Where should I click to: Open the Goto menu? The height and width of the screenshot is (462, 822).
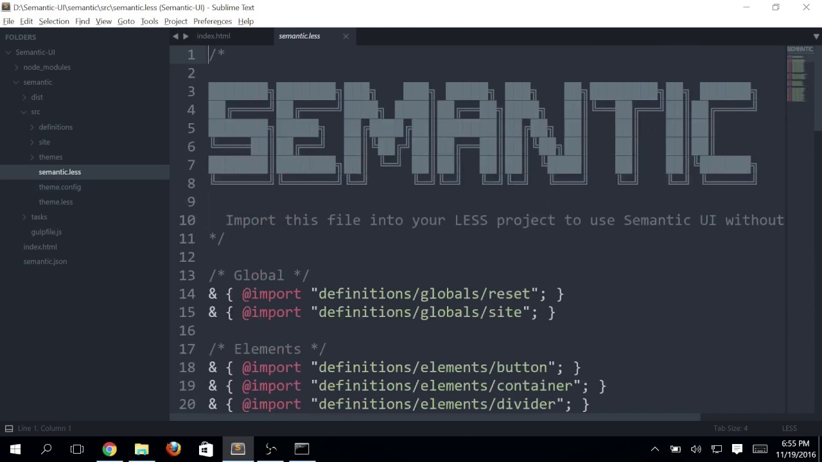pyautogui.click(x=126, y=21)
